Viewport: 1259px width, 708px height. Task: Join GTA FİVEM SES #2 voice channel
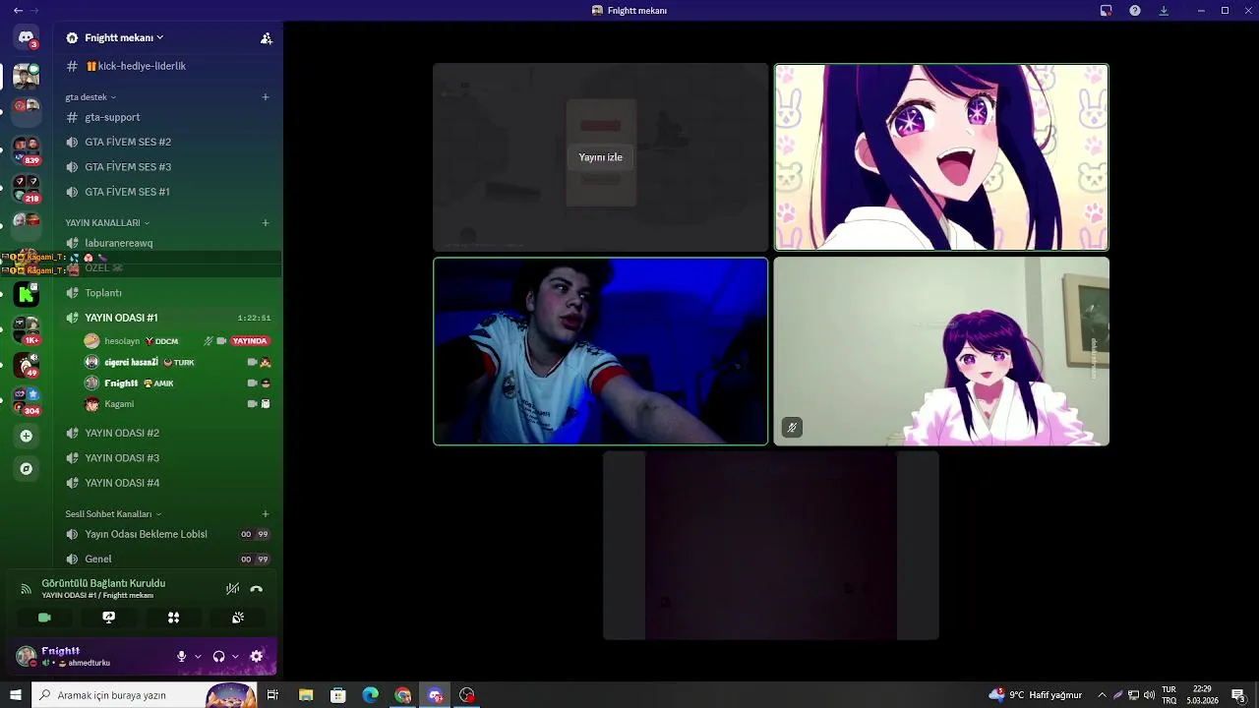[167, 142]
